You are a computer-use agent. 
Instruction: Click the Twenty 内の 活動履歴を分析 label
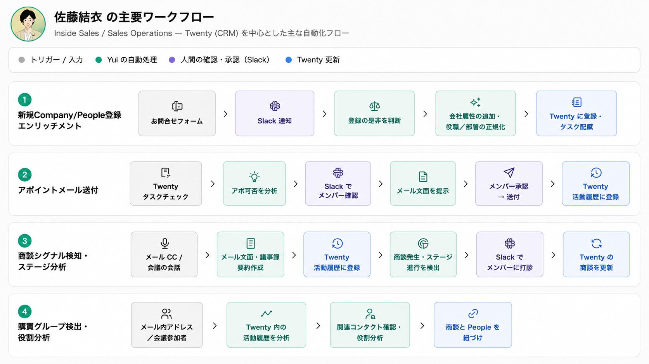(x=266, y=333)
